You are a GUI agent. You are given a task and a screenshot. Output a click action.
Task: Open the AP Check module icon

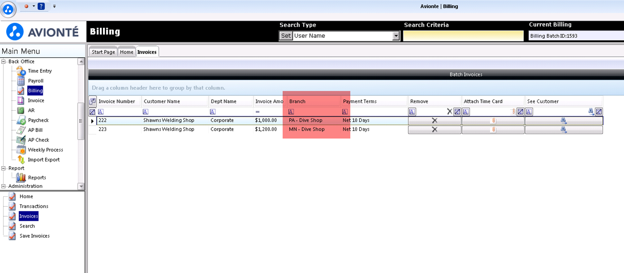point(21,140)
